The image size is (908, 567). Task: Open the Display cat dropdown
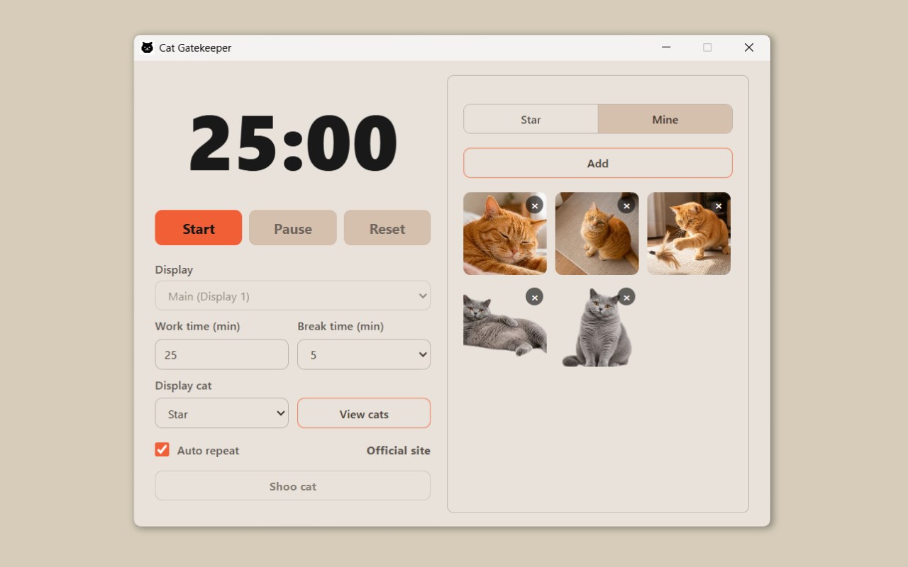point(222,413)
